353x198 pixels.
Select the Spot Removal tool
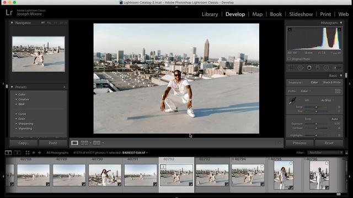point(300,68)
